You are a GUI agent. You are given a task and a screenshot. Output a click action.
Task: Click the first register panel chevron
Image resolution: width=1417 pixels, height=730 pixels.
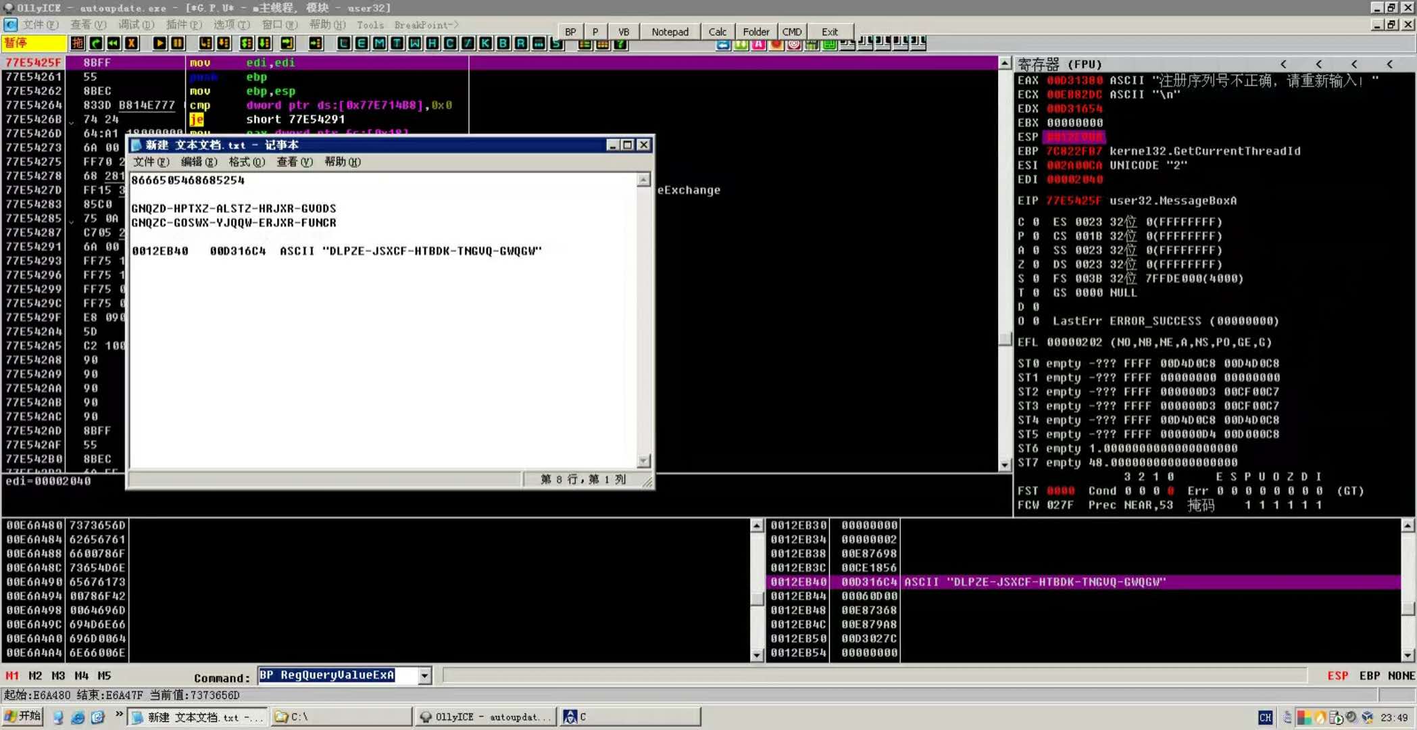1283,64
